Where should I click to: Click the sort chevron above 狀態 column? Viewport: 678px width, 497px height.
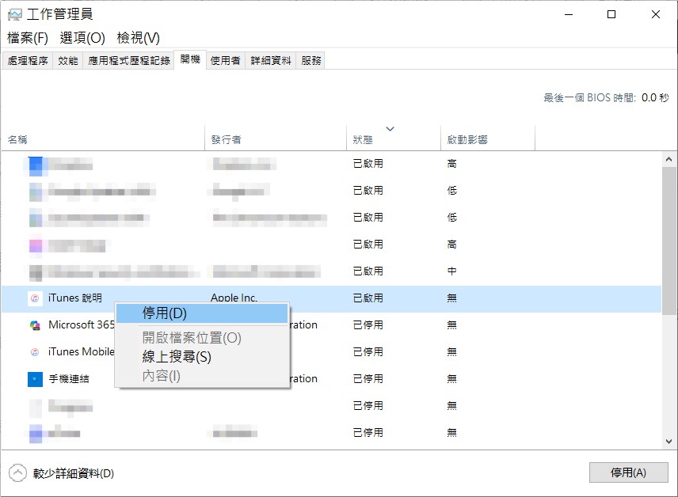(x=390, y=129)
